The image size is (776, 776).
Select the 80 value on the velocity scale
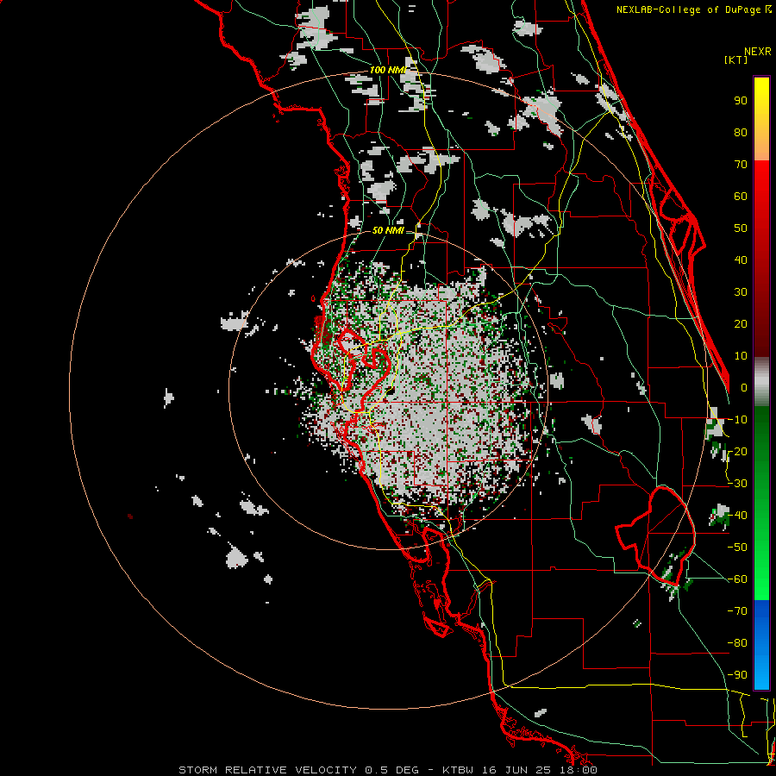tap(741, 133)
